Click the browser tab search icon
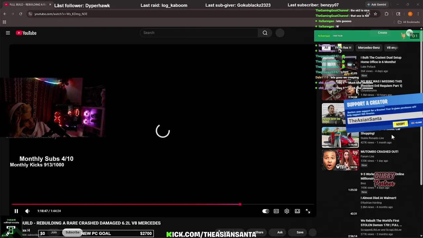The height and width of the screenshot is (238, 423). (x=398, y=14)
